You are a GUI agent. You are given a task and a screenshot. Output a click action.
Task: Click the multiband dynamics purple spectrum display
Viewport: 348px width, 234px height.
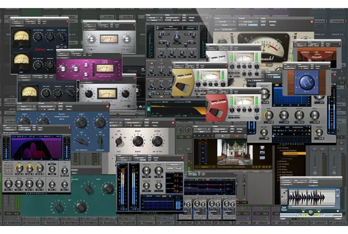point(37,147)
